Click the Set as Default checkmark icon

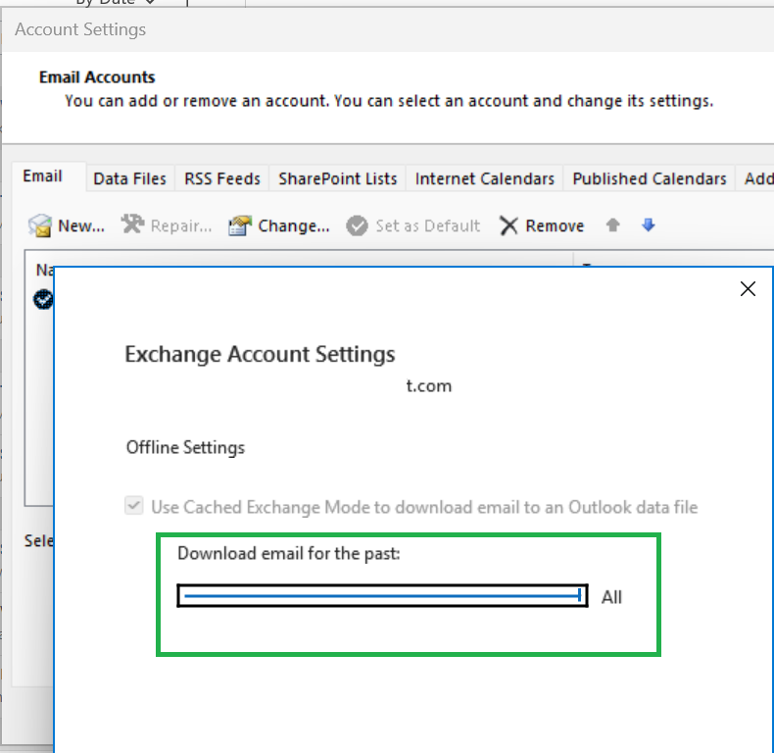(357, 226)
